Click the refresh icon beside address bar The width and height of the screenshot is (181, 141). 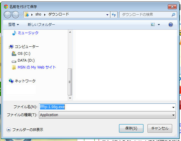pyautogui.click(x=114, y=15)
